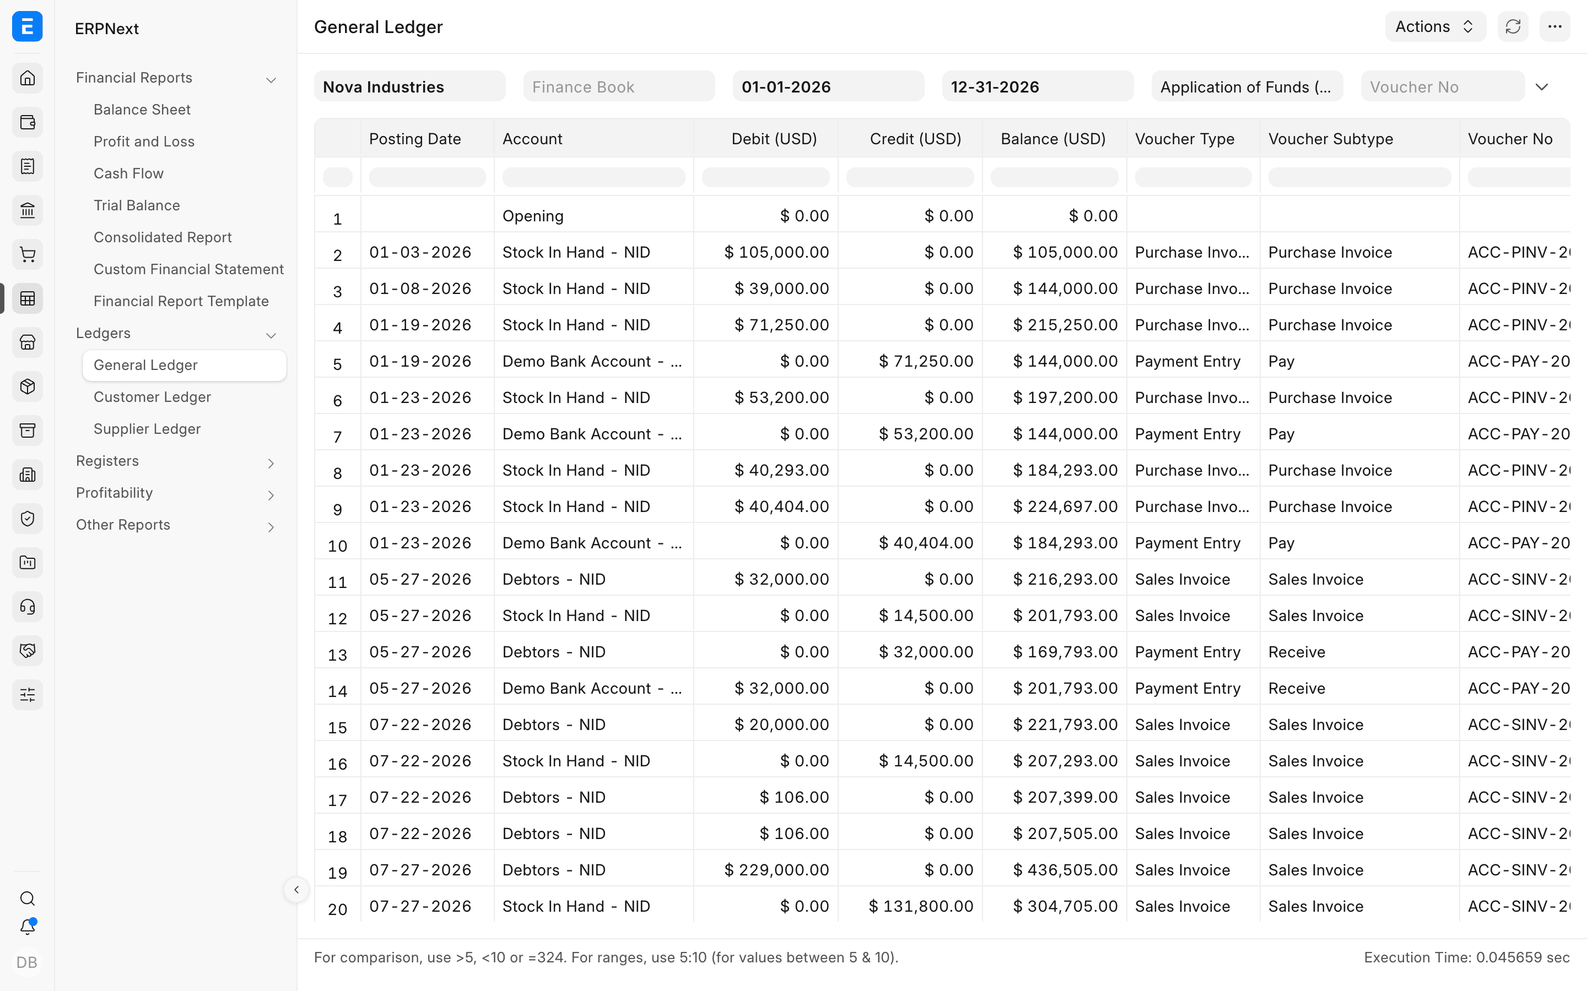
Task: Click the Posting Date column header
Action: click(427, 139)
